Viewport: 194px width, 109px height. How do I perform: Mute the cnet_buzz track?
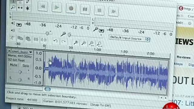[13, 65]
